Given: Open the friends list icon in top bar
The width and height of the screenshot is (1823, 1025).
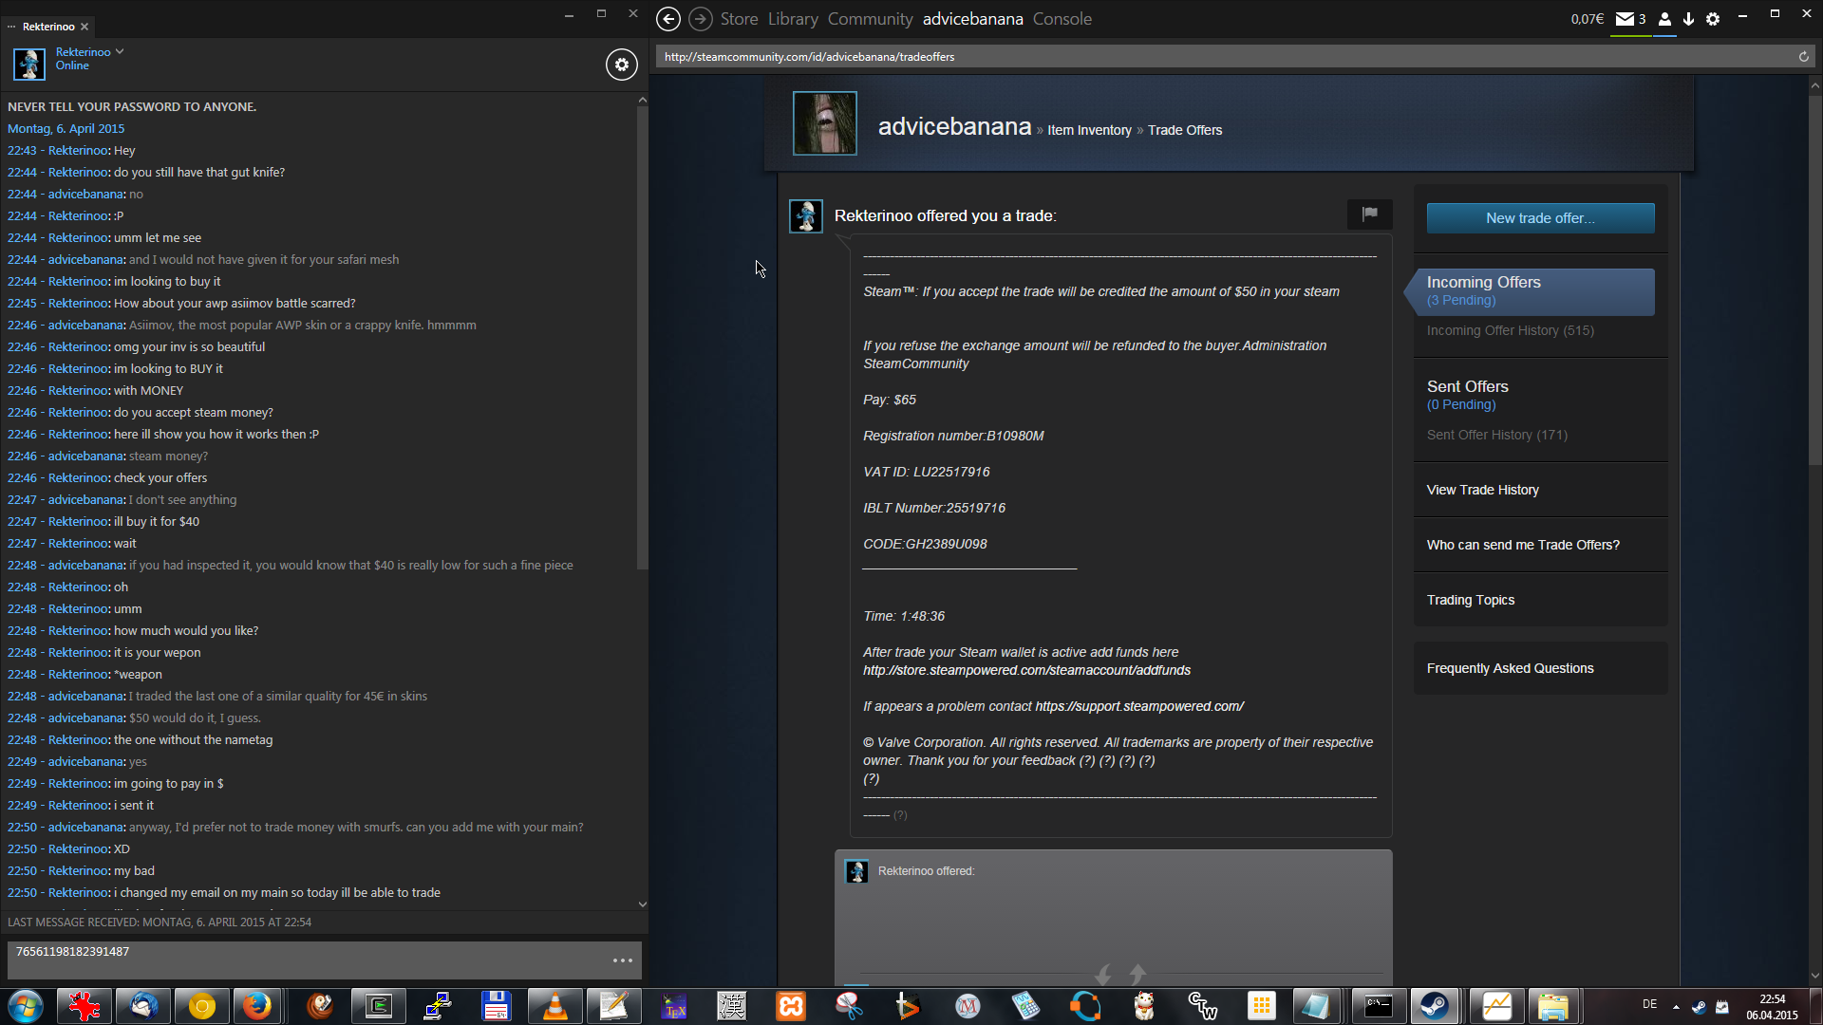Looking at the screenshot, I should pos(1664,19).
